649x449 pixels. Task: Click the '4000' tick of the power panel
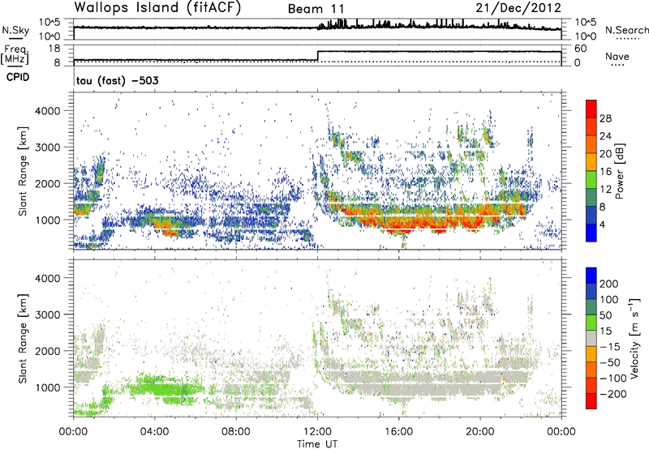pyautogui.click(x=48, y=111)
